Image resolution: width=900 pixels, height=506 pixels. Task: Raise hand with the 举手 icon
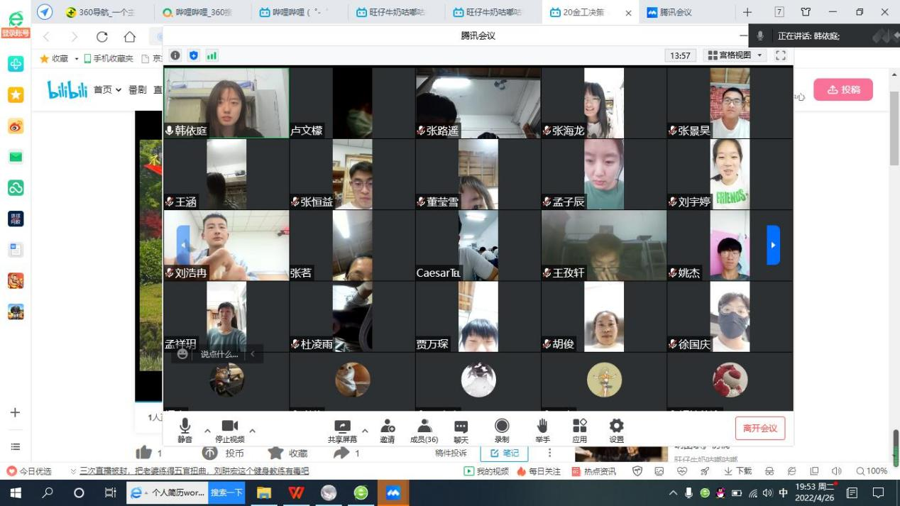click(x=542, y=430)
